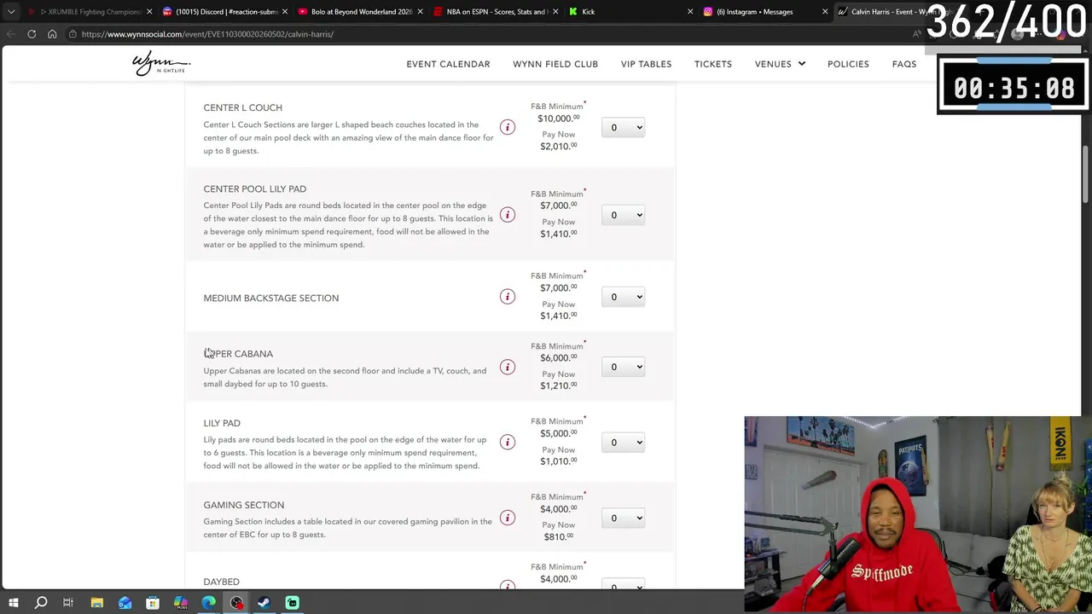1092x614 pixels.
Task: Open VIP Tables page
Action: pos(646,64)
